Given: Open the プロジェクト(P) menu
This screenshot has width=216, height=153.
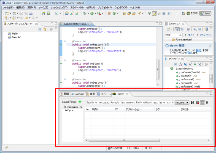Looking at the screenshot, I should [x=105, y=8].
